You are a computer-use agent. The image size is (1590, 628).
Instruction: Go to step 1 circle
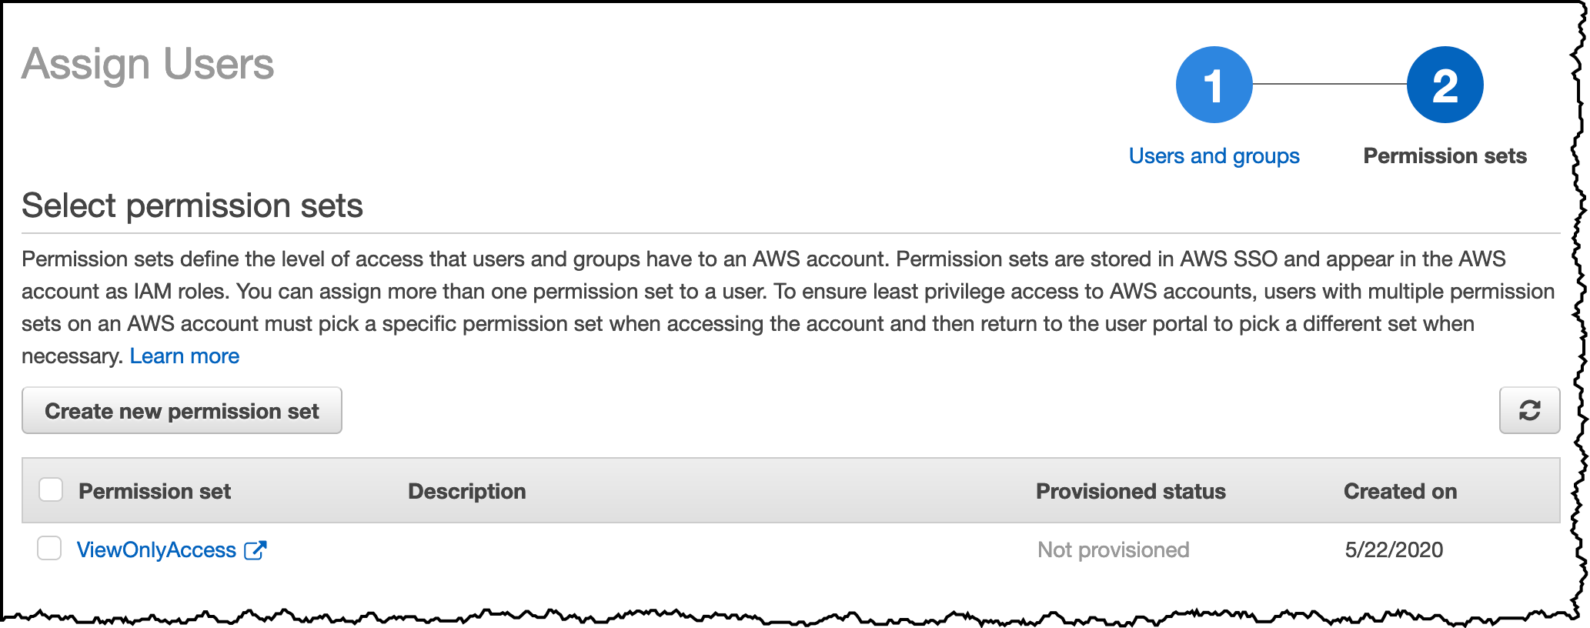point(1214,85)
